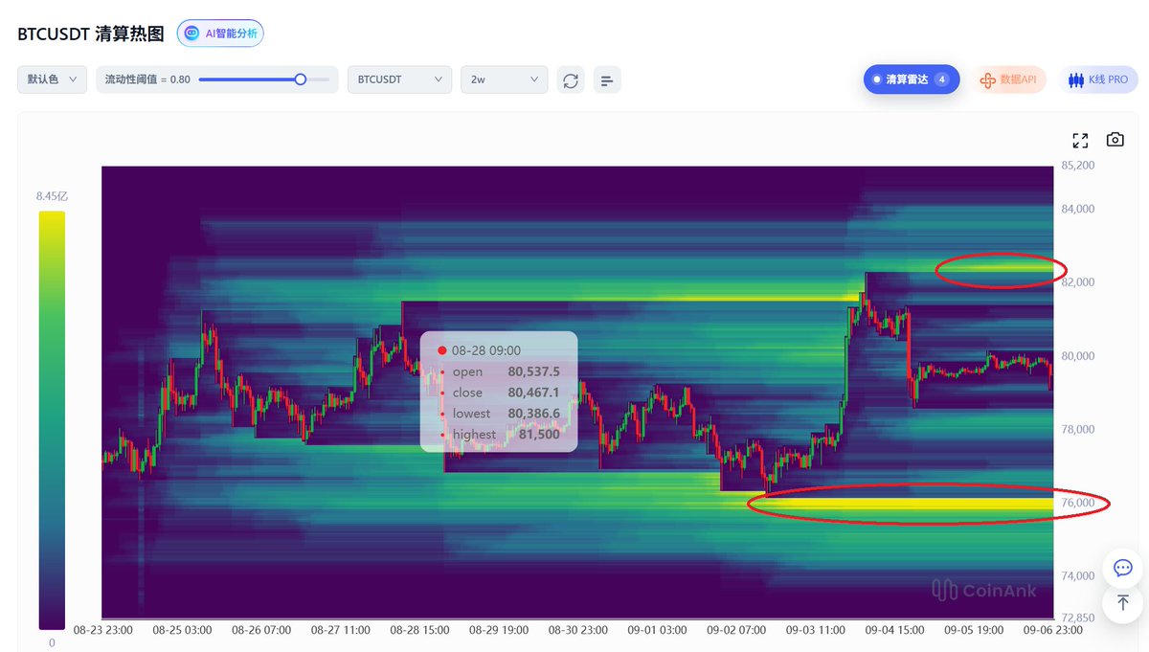This screenshot has width=1149, height=652.
Task: Click the 74,000 price axis label
Action: point(1078,576)
